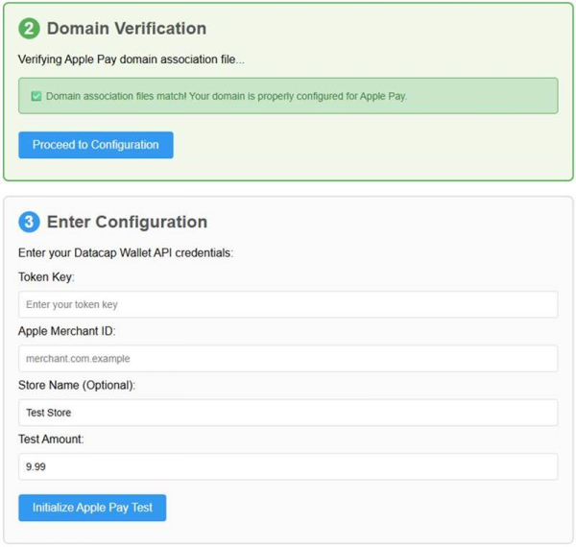Focus the Token Key input field

coord(288,304)
